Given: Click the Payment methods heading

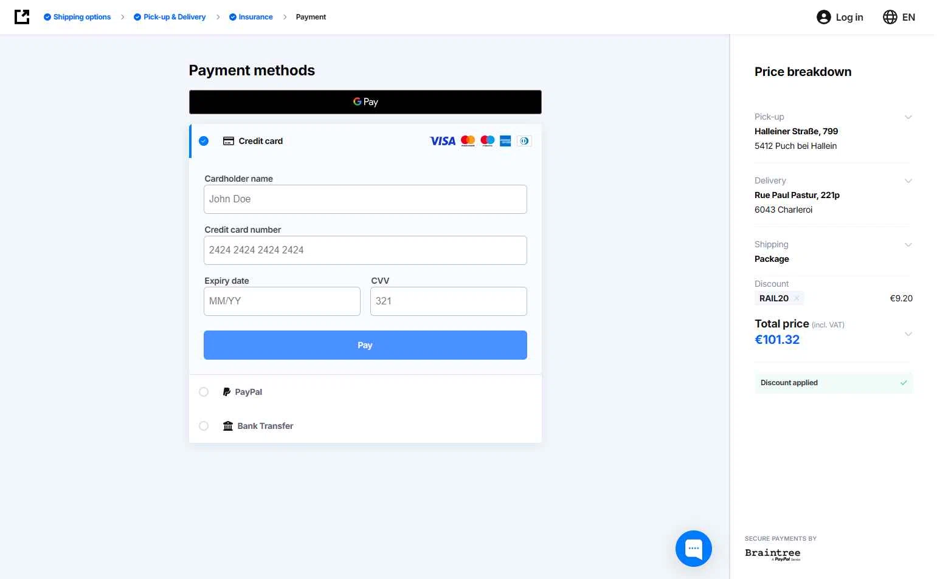Looking at the screenshot, I should [252, 70].
